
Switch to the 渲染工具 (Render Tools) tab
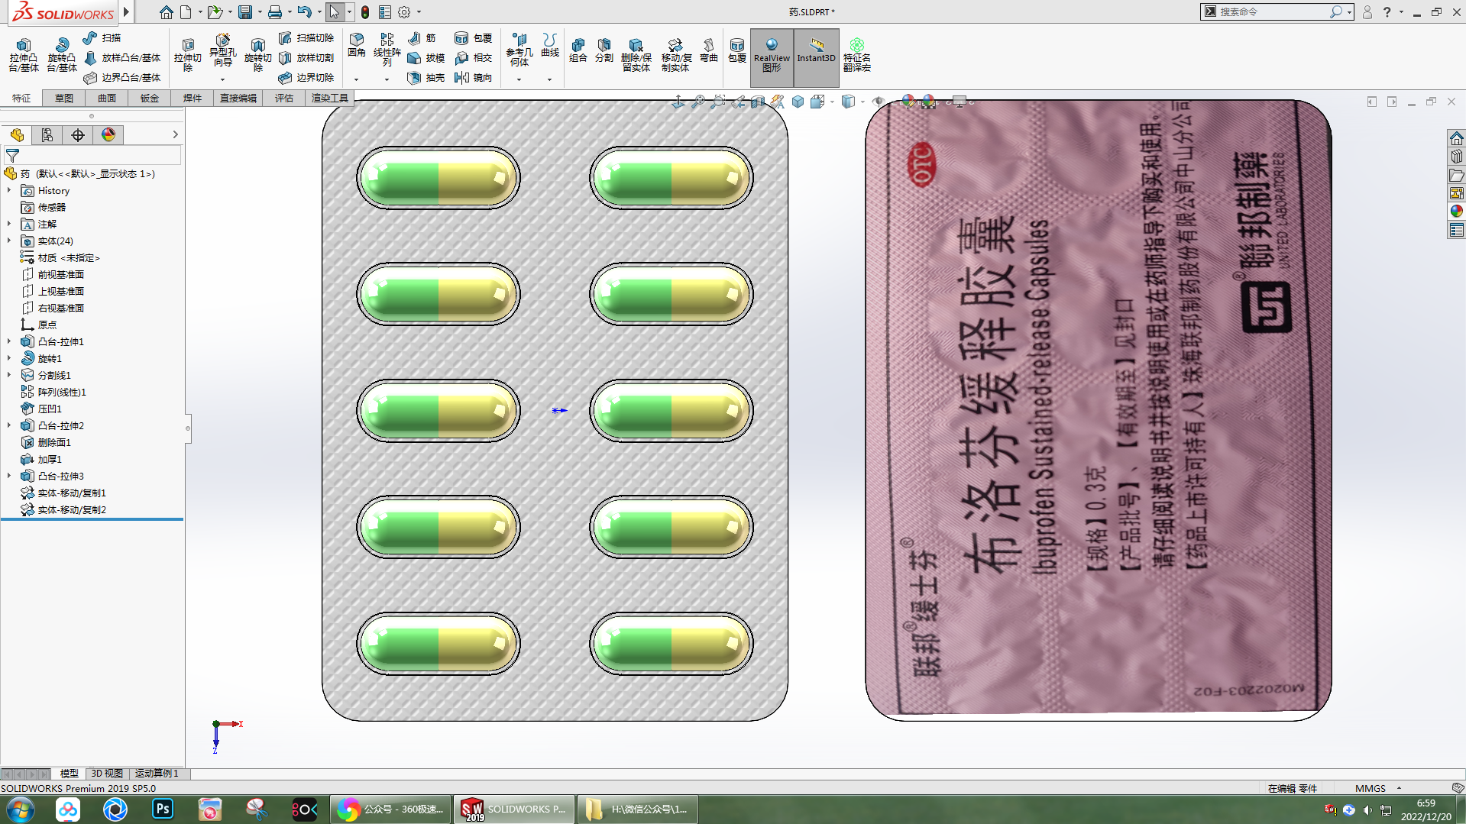[x=330, y=98]
